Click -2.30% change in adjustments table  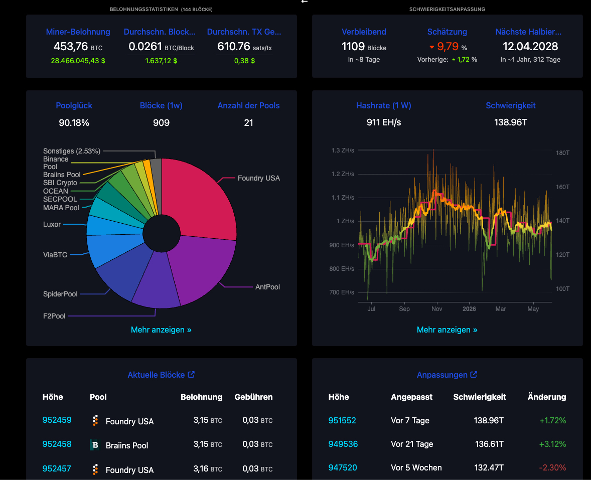point(552,467)
